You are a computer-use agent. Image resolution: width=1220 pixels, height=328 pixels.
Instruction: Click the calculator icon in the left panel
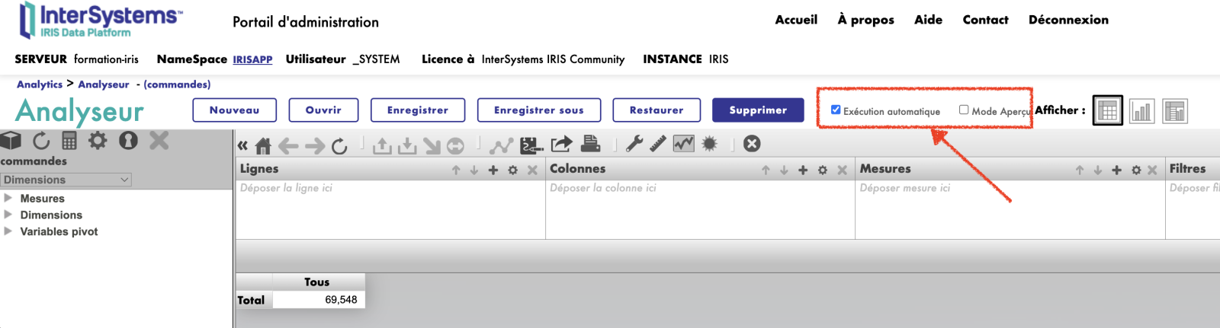click(69, 141)
